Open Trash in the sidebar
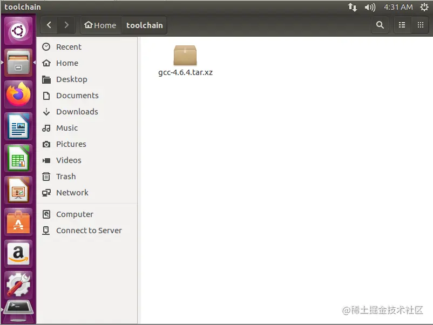The width and height of the screenshot is (433, 325). 87,177
